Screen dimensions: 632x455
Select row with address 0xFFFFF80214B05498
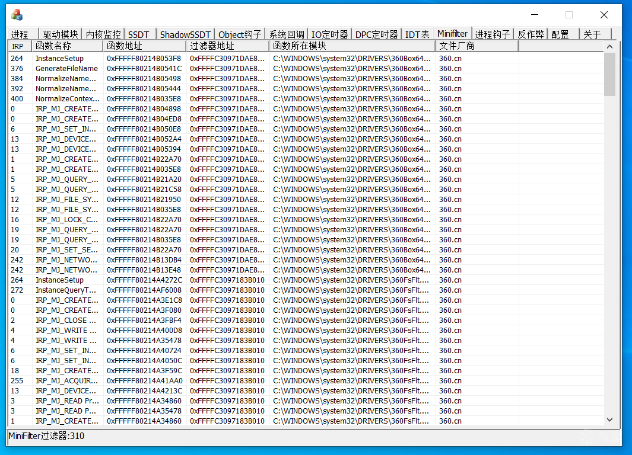pyautogui.click(x=306, y=78)
